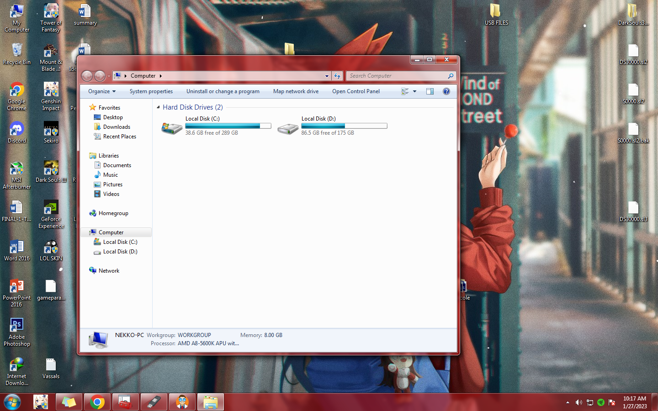Click the Local Disk (D:) usage bar
The image size is (658, 411).
(344, 126)
